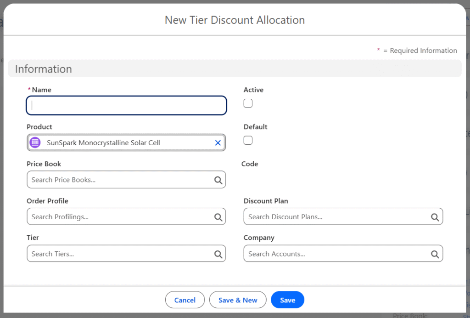
Task: Open the Search Price Books lookup
Action: click(x=119, y=180)
